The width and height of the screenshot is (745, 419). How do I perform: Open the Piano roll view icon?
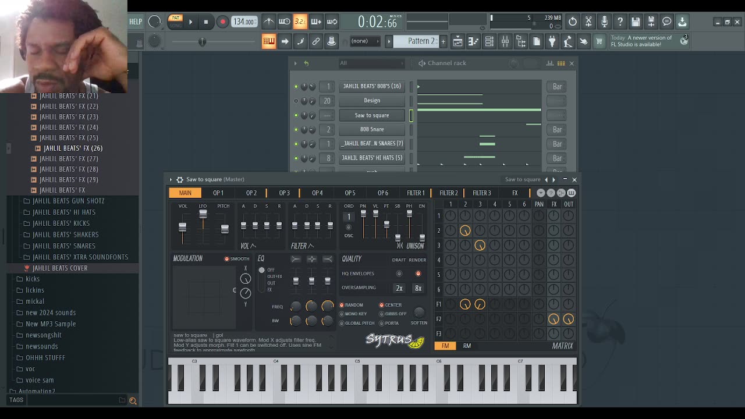(x=473, y=41)
